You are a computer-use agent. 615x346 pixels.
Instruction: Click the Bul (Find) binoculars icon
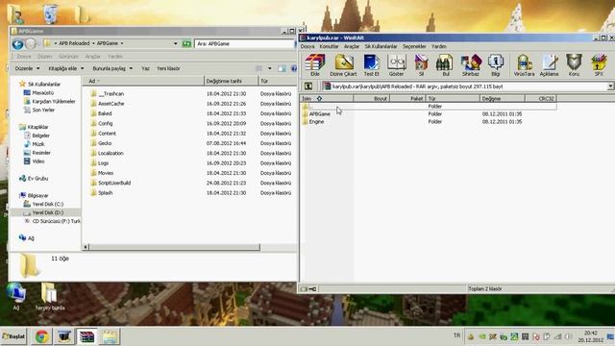pos(446,64)
